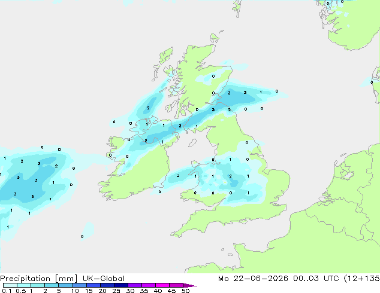Select the 0.5–1 mm legend color box
Screen dimensions: 380x293
(x=24, y=285)
